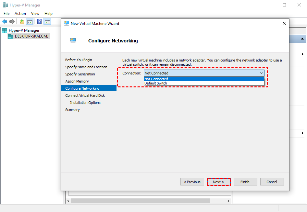The width and height of the screenshot is (307, 212).
Task: Go to the Before You Begin step
Action: coord(79,60)
